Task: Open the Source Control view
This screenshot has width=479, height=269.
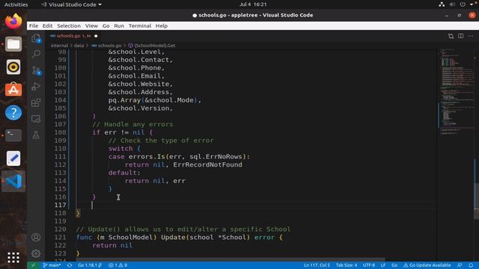Action: [36, 70]
